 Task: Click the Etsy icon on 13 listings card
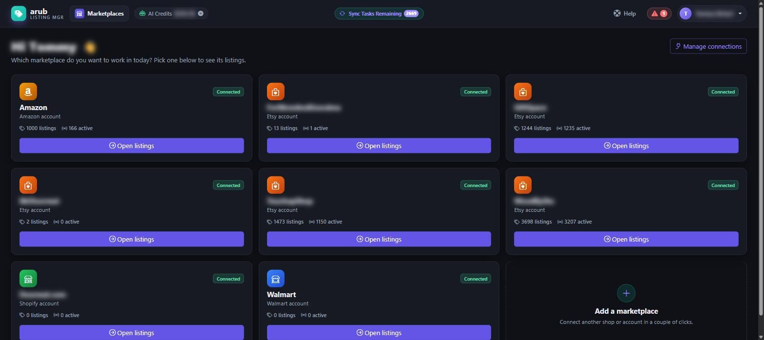click(x=276, y=92)
